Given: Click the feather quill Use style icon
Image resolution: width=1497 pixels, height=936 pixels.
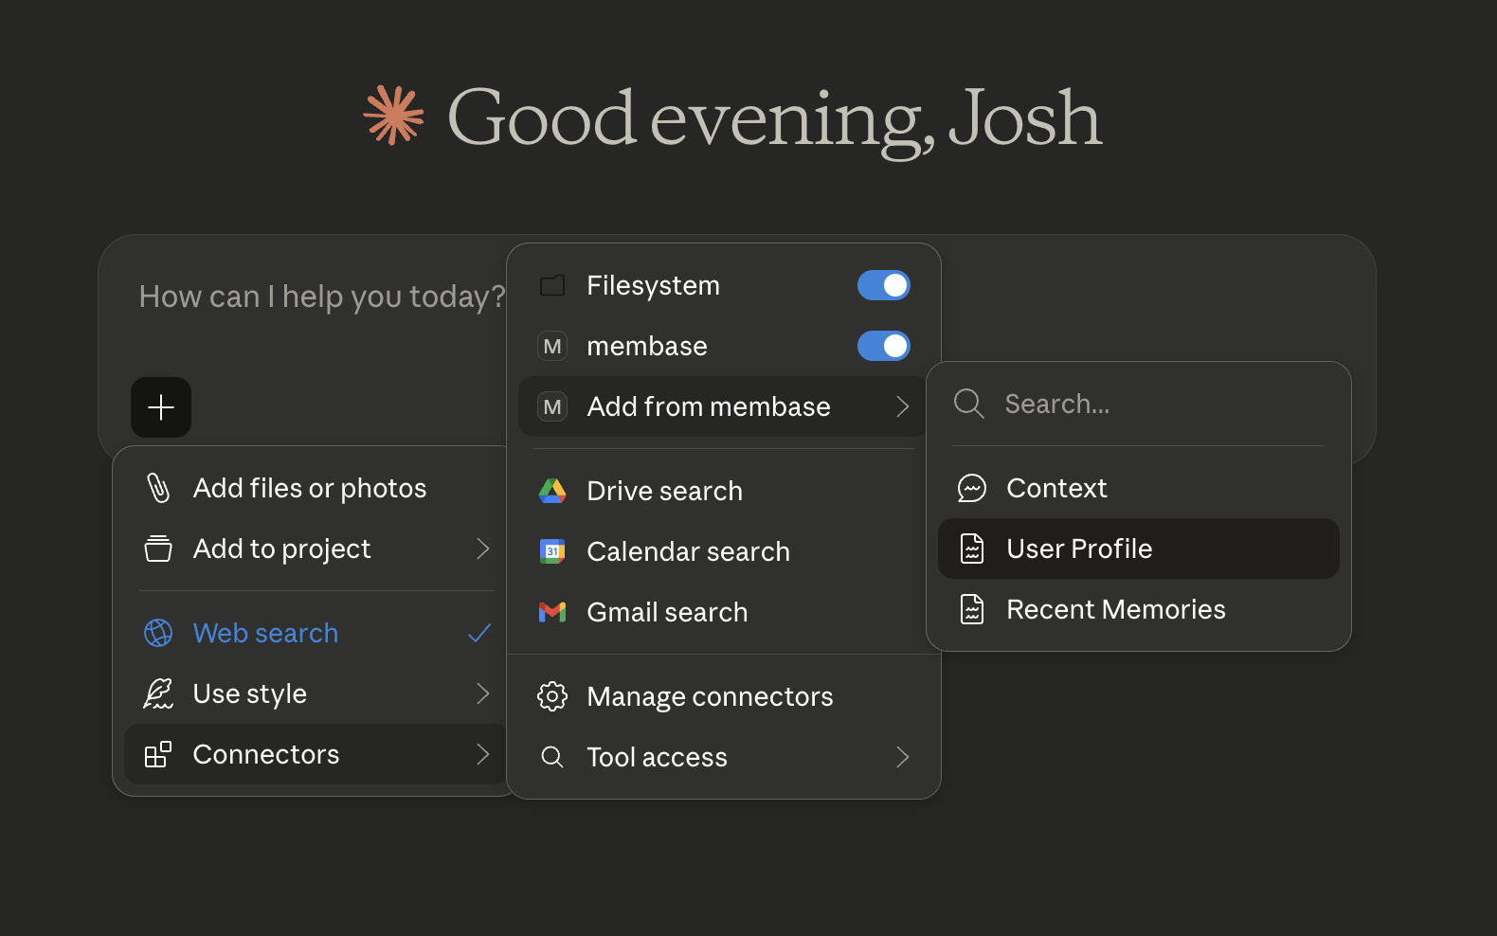Looking at the screenshot, I should [x=158, y=693].
